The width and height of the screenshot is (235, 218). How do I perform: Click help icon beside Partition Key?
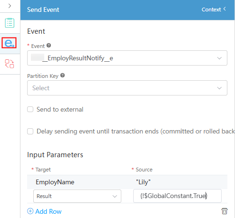click(x=62, y=76)
